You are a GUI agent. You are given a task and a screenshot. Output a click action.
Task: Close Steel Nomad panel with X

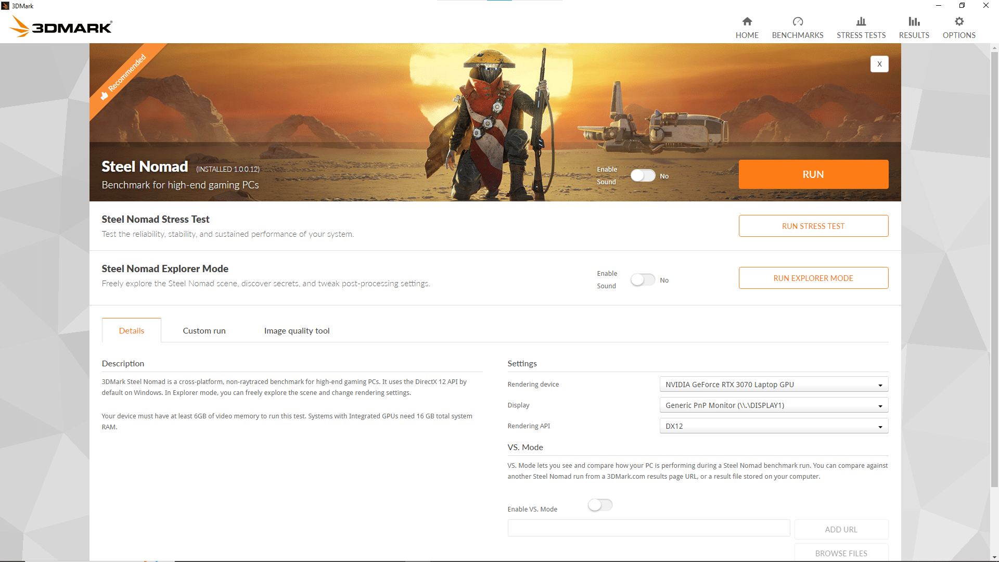879,64
